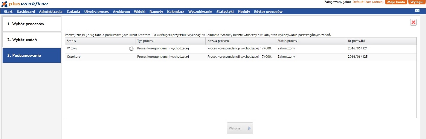Viewport: 426px width, 139px height.
Task: Click the plusworkflow logo
Action: click(x=25, y=4)
